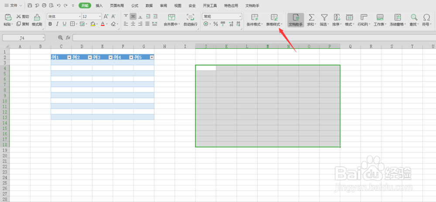Click the Paste (粘贴) icon
The height and width of the screenshot is (202, 436).
8,17
